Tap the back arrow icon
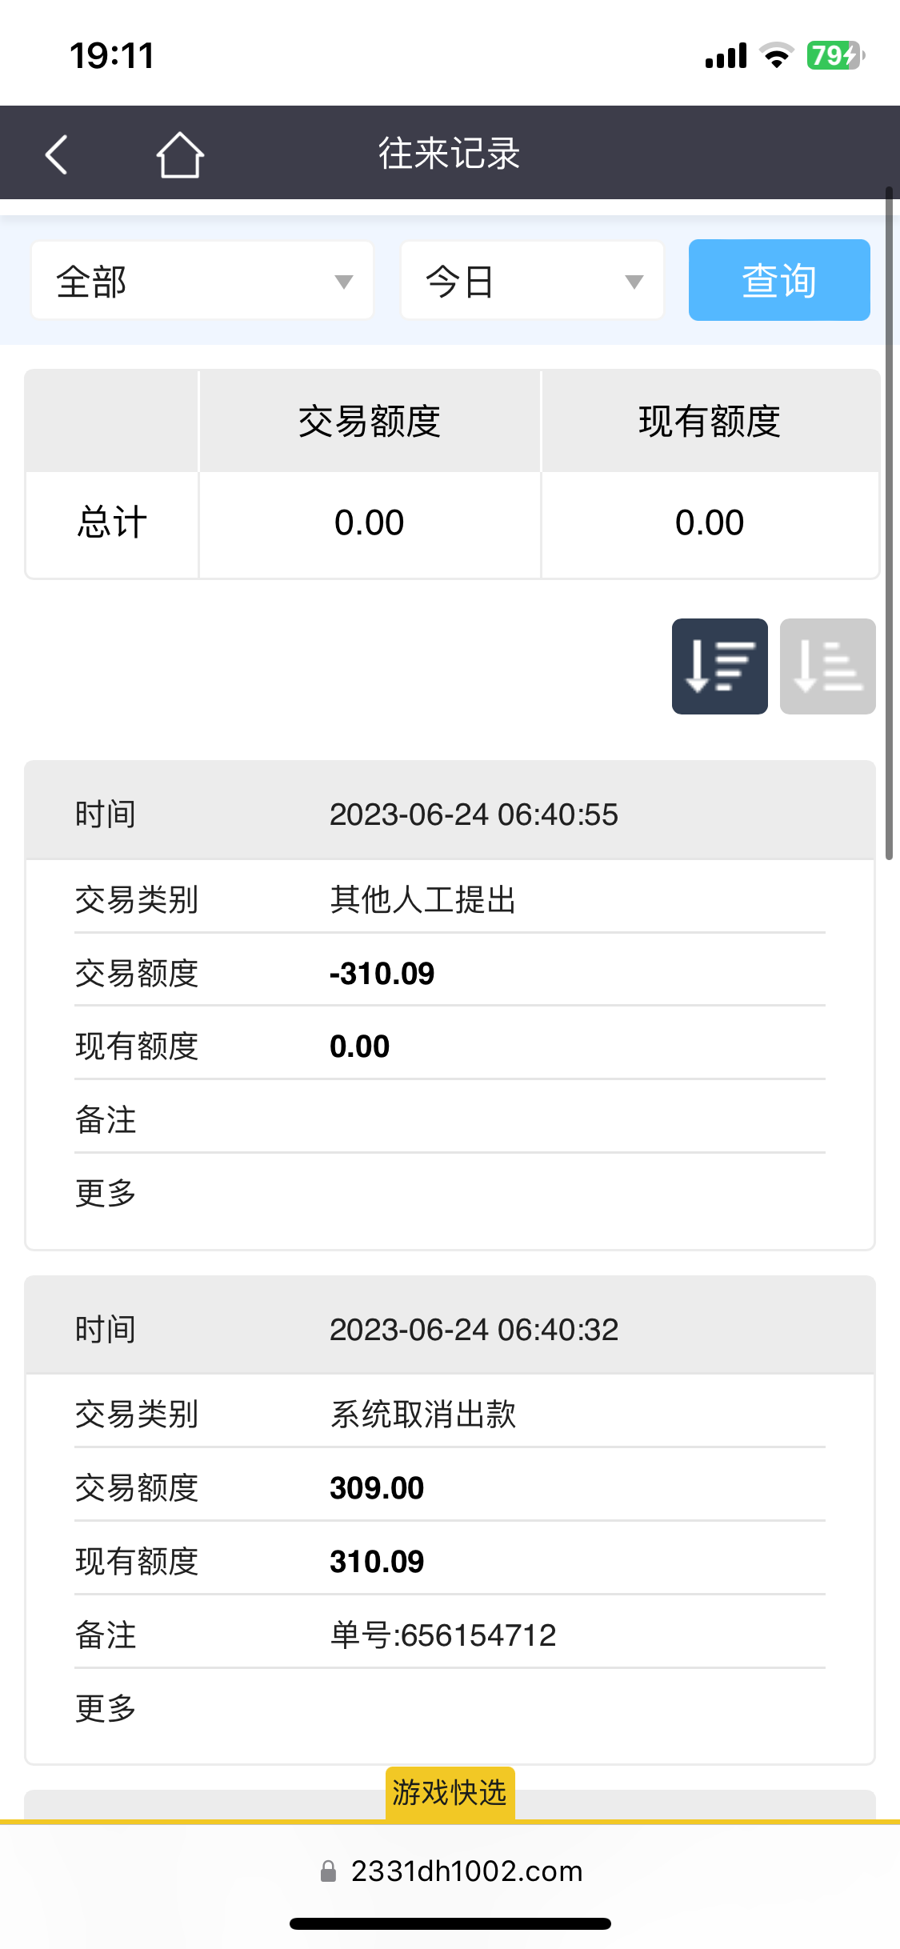Viewport: 900px width, 1949px height. tap(57, 154)
